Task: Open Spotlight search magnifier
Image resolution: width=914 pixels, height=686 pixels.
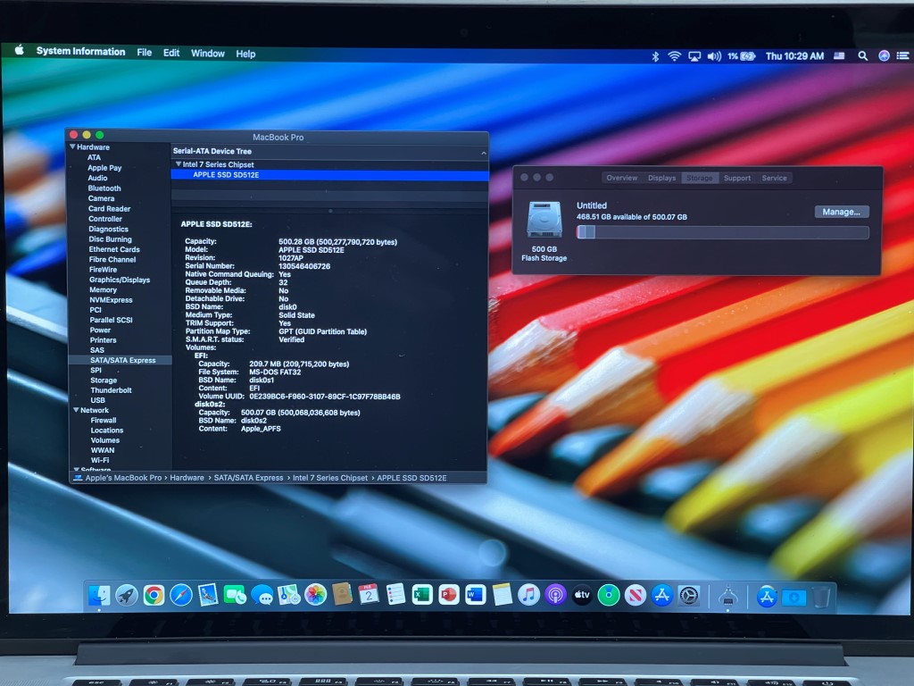Action: pos(863,56)
